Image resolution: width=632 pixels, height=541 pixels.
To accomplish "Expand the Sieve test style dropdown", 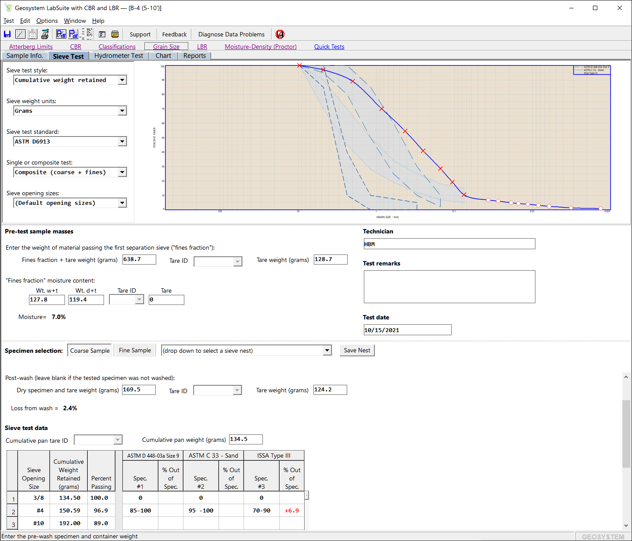I will point(122,80).
